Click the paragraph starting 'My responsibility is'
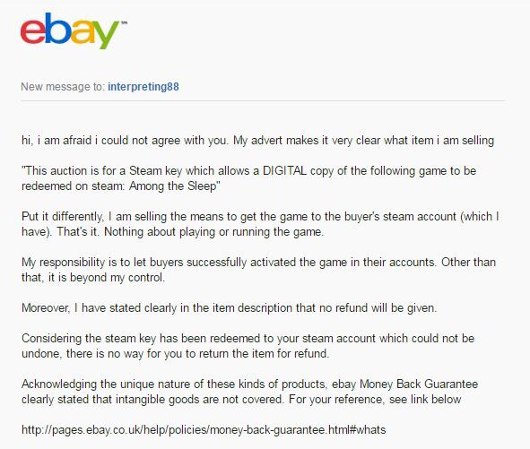Viewport: 530px width, 449px height. point(258,270)
